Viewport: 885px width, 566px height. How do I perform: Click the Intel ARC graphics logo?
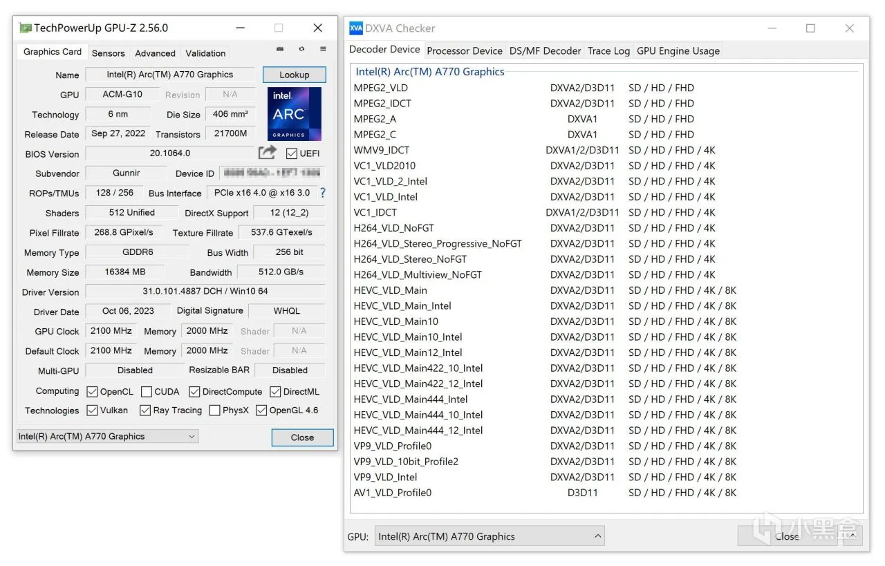click(x=295, y=114)
